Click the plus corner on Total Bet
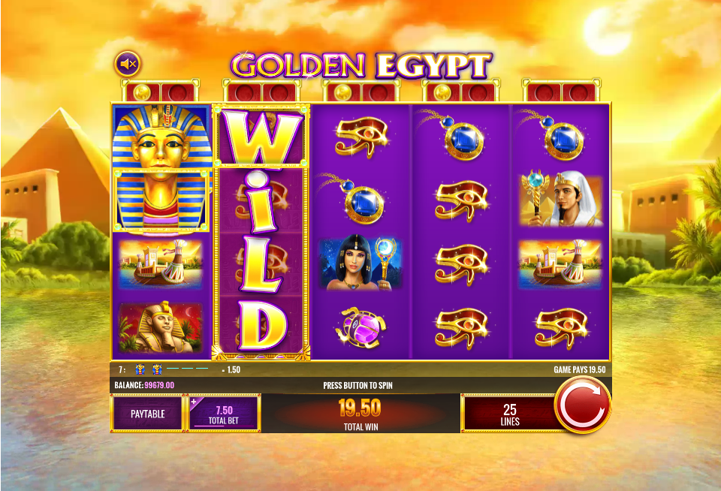This screenshot has height=491, width=721. click(x=194, y=402)
